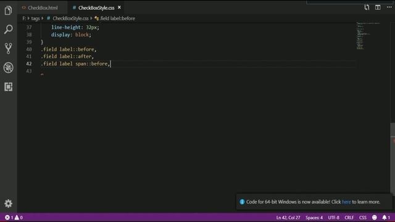Open the Explorer view in the activity bar
The width and height of the screenshot is (395, 222).
[x=8, y=10]
